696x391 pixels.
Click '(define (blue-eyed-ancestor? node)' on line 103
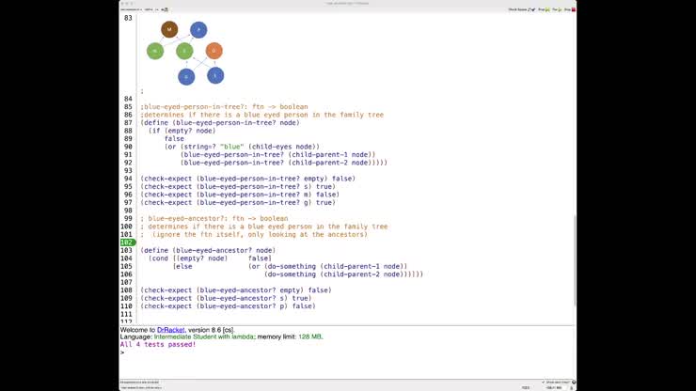click(208, 250)
